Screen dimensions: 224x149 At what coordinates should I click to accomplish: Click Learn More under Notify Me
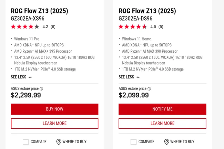[x=162, y=123]
